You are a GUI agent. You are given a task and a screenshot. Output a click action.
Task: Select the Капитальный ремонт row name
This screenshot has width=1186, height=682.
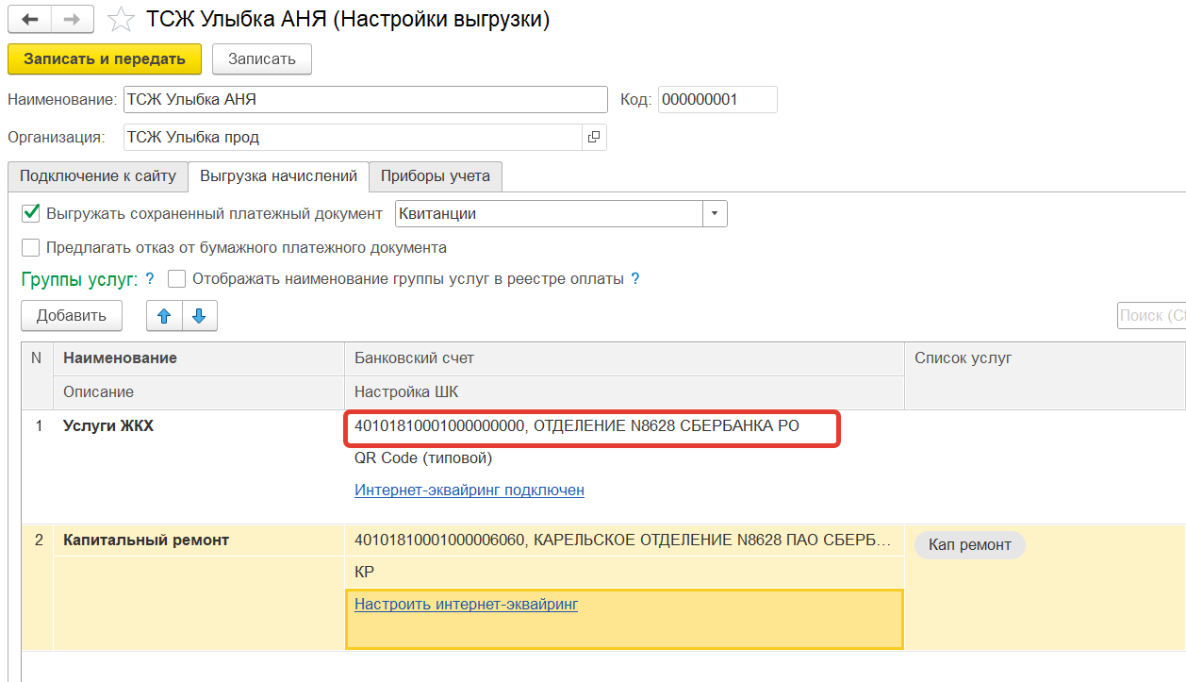click(x=146, y=541)
